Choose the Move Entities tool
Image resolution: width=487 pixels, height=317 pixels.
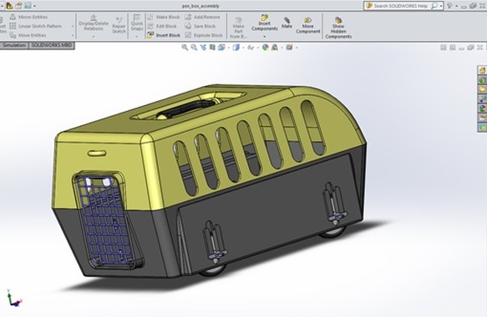(x=28, y=35)
